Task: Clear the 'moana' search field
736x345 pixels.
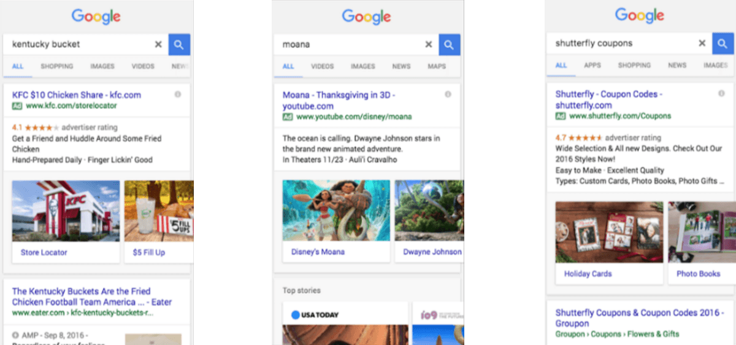Action: tap(429, 44)
